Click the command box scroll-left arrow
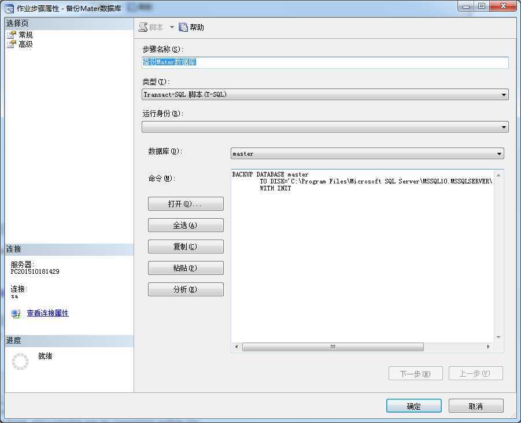Viewport: 521px width, 423px height. (x=237, y=347)
